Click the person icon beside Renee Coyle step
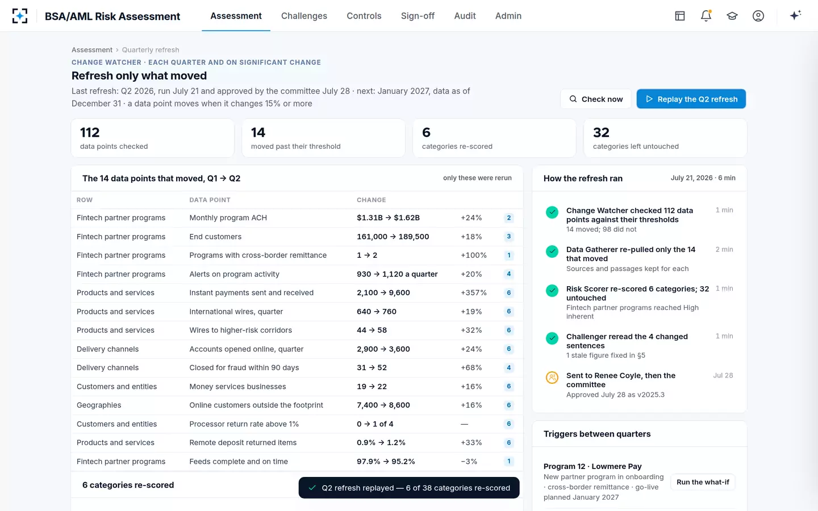This screenshot has width=818, height=511. point(552,378)
